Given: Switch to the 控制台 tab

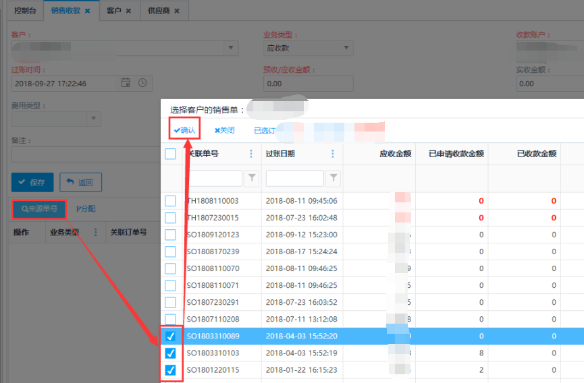Looking at the screenshot, I should pyautogui.click(x=26, y=11).
